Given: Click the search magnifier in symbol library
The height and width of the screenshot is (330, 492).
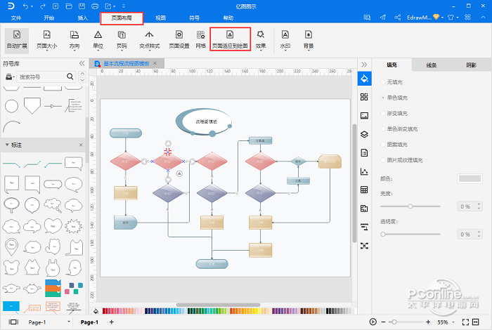Looking at the screenshot, I should tap(70, 76).
